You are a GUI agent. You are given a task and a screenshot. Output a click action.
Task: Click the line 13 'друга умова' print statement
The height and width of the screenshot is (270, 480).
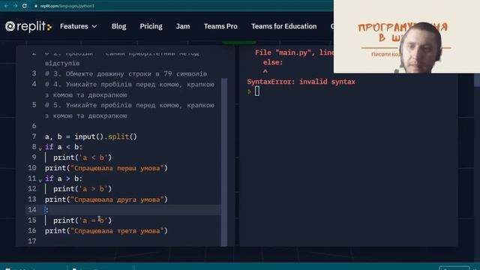[106, 199]
